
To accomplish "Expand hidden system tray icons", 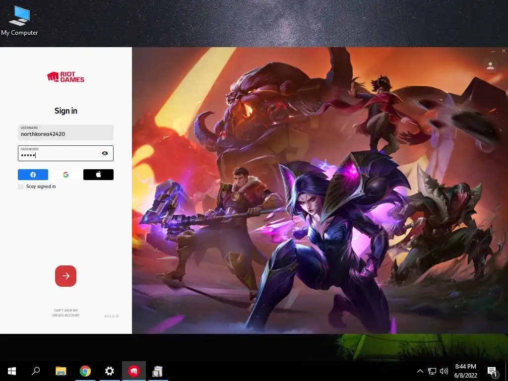I will [420, 371].
